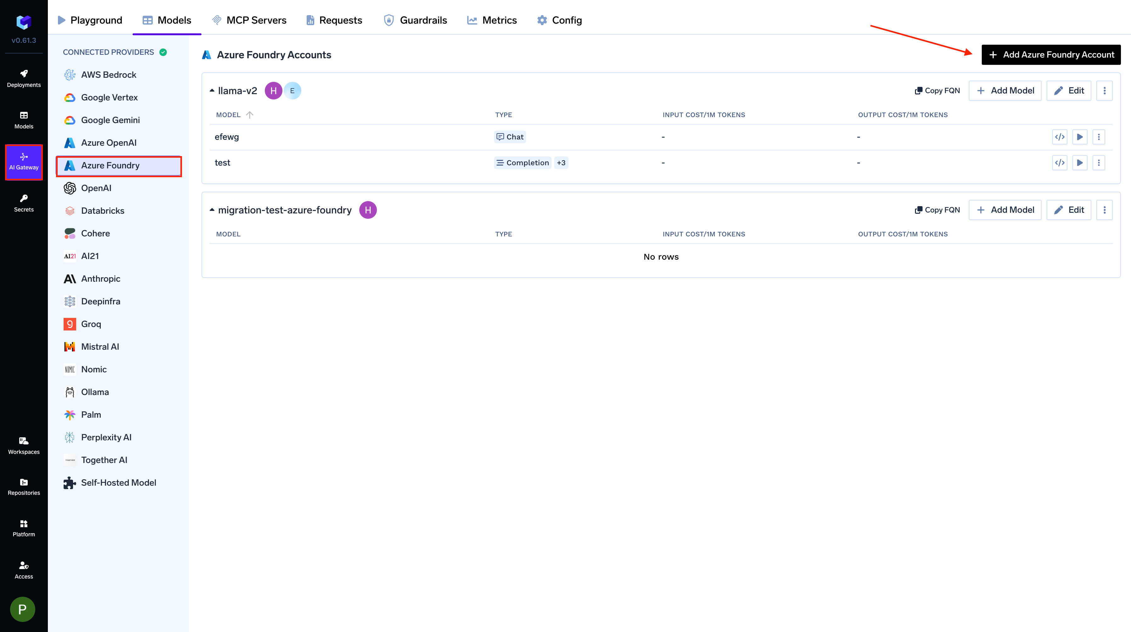Viewport: 1131px width, 632px height.
Task: Collapse the migration-test-azure-foundry account section
Action: tap(212, 210)
